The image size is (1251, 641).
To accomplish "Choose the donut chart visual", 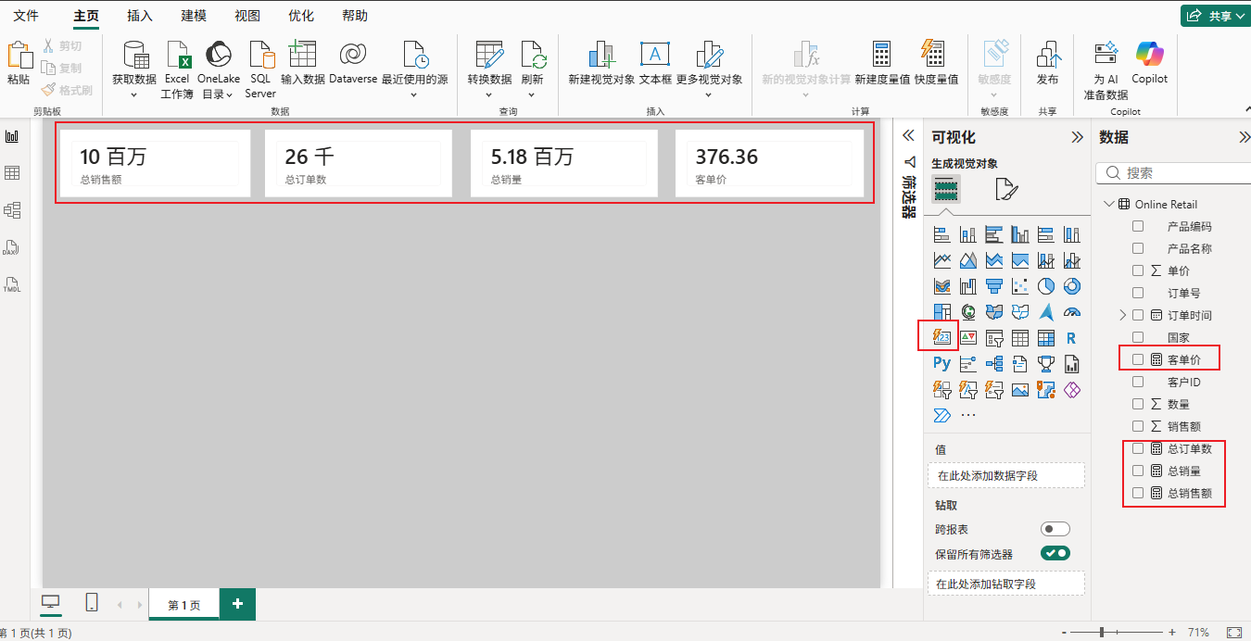I will (x=1072, y=286).
